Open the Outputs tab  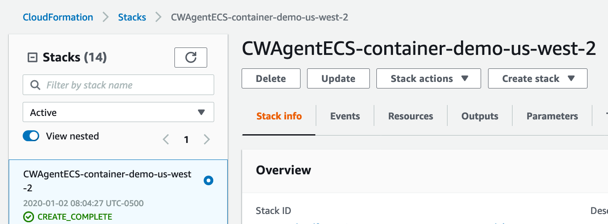coord(480,116)
